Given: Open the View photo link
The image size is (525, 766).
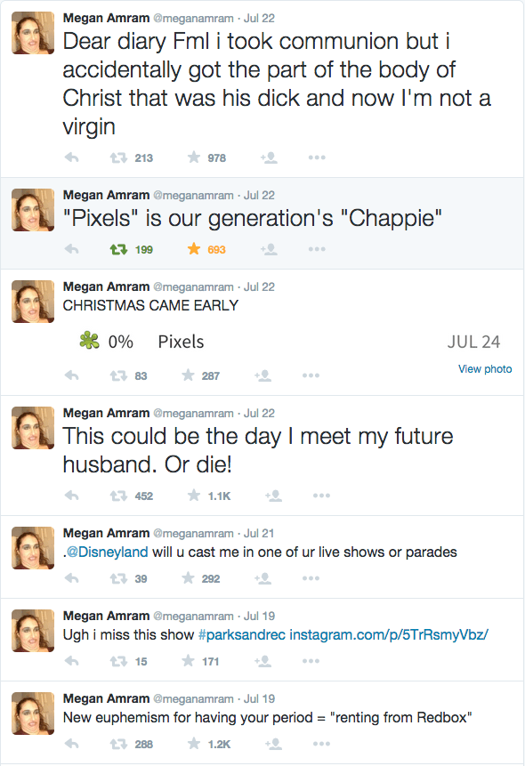Looking at the screenshot, I should pyautogui.click(x=483, y=368).
